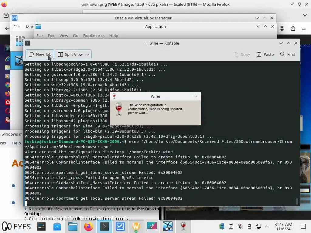Click the 'The Wine configuration in' message text

[x=147, y=105]
